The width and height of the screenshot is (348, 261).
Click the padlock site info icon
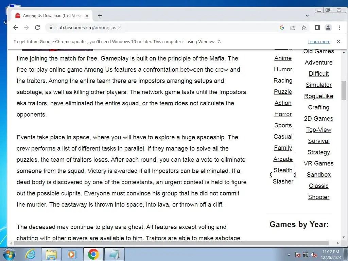[x=51, y=28]
